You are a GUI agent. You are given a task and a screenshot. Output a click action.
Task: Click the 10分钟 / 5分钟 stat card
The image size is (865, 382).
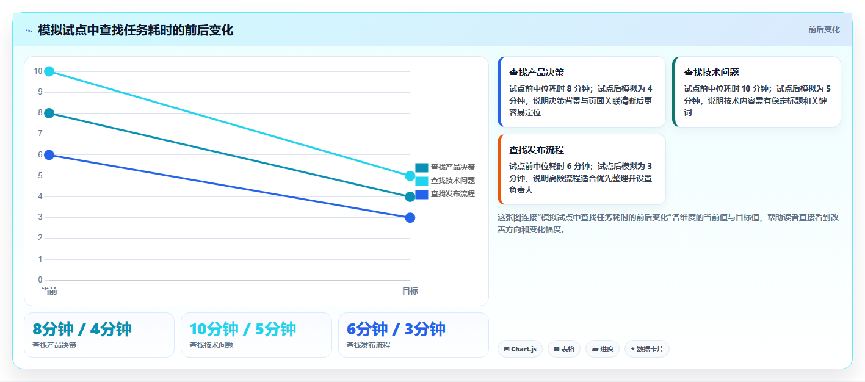click(x=256, y=335)
